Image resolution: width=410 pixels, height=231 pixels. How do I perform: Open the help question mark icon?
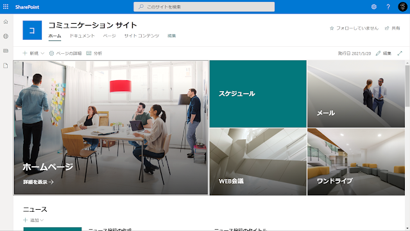[x=388, y=7]
